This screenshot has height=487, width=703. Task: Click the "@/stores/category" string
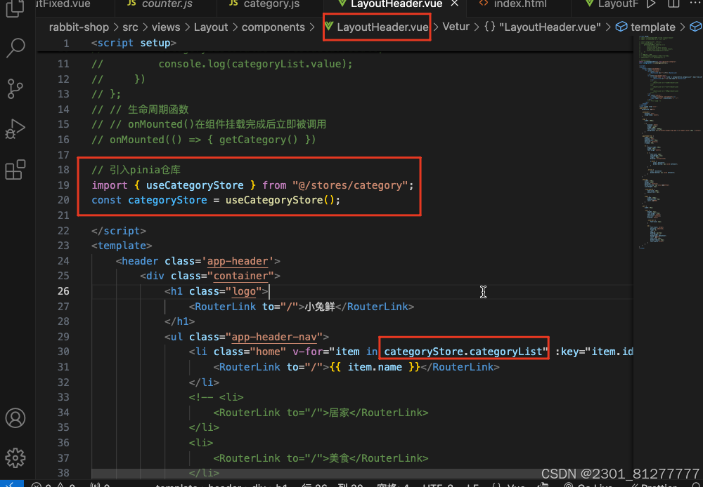point(350,185)
